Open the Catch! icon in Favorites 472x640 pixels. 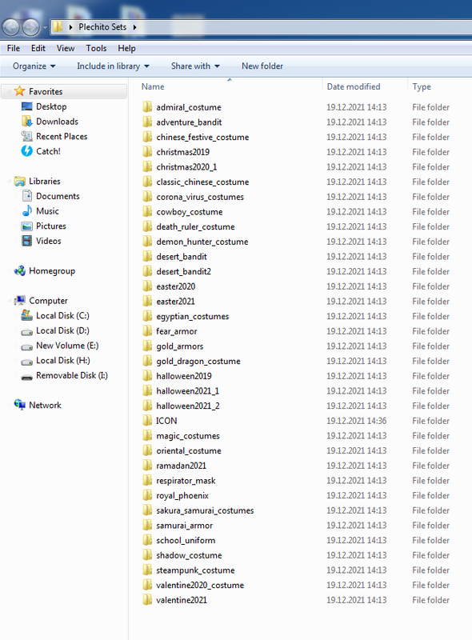pos(27,151)
